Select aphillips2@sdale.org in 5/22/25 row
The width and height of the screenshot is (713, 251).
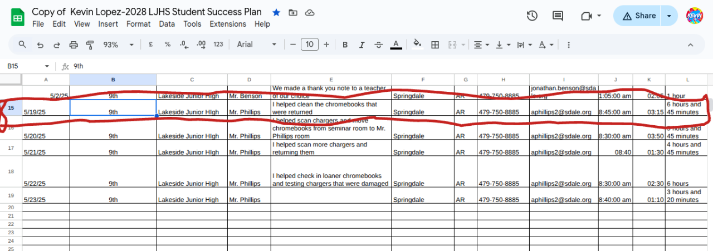pos(564,172)
